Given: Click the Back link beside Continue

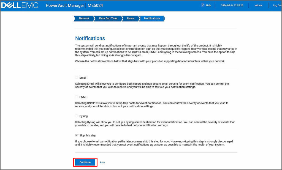Looking at the screenshot, I should point(102,163).
